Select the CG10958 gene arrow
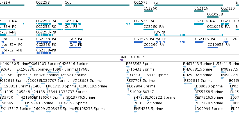 213,17
